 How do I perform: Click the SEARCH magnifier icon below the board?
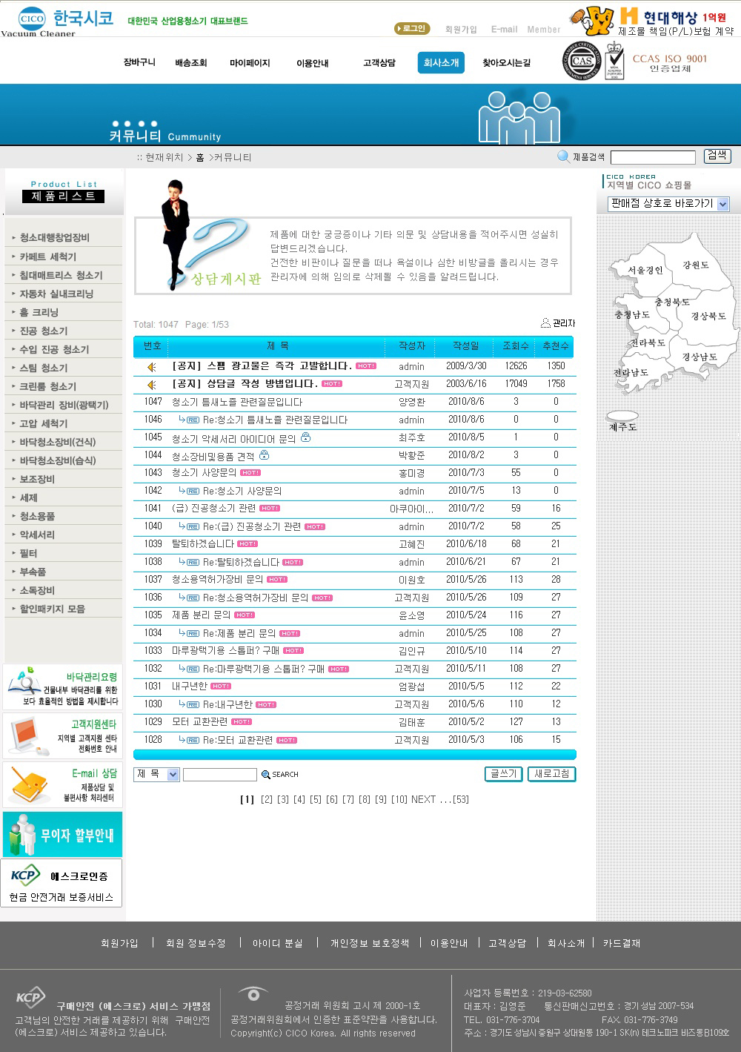(x=266, y=775)
